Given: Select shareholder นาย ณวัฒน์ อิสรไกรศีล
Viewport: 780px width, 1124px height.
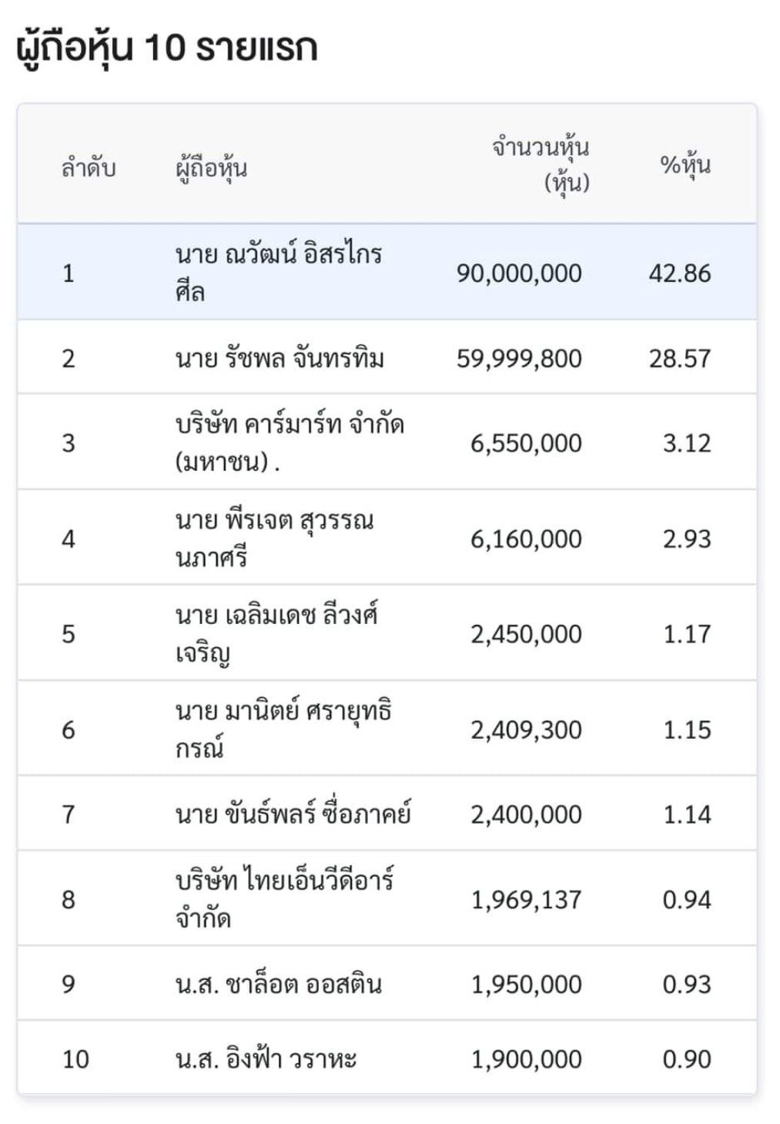Looking at the screenshot, I should (x=387, y=273).
